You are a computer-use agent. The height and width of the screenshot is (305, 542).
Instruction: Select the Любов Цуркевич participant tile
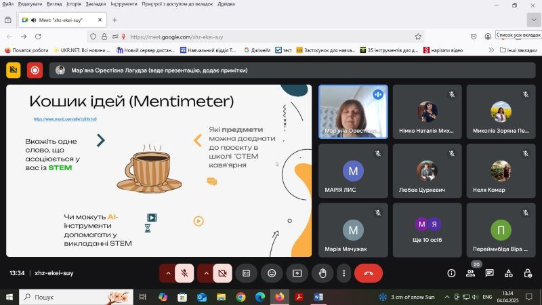(x=428, y=171)
